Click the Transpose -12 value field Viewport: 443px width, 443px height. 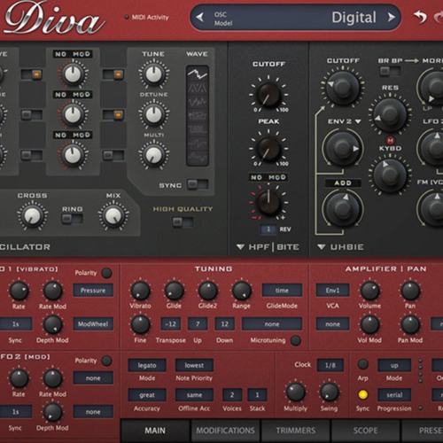pyautogui.click(x=171, y=324)
